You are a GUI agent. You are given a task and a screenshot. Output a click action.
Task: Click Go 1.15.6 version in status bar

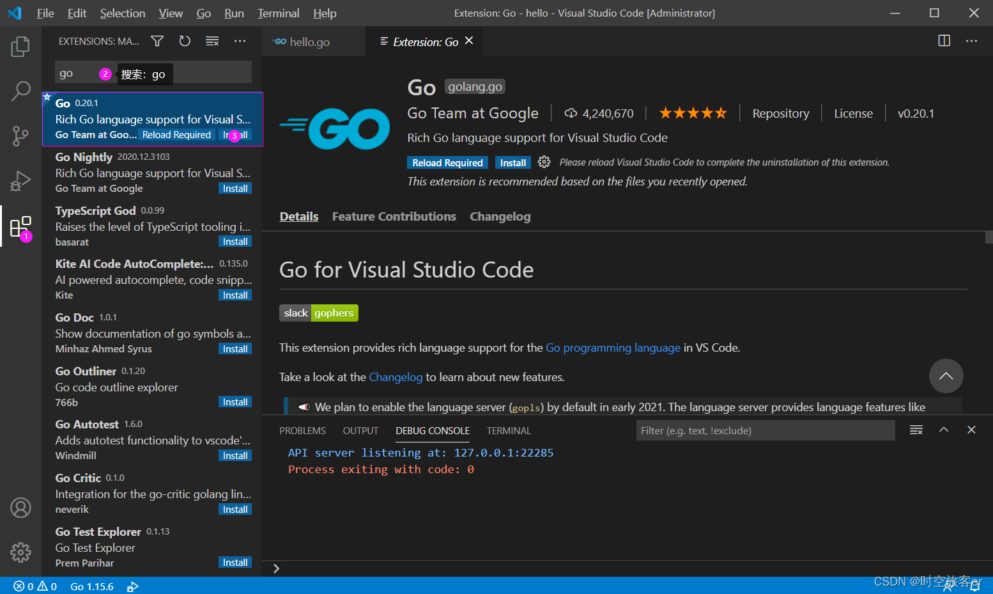click(x=92, y=586)
